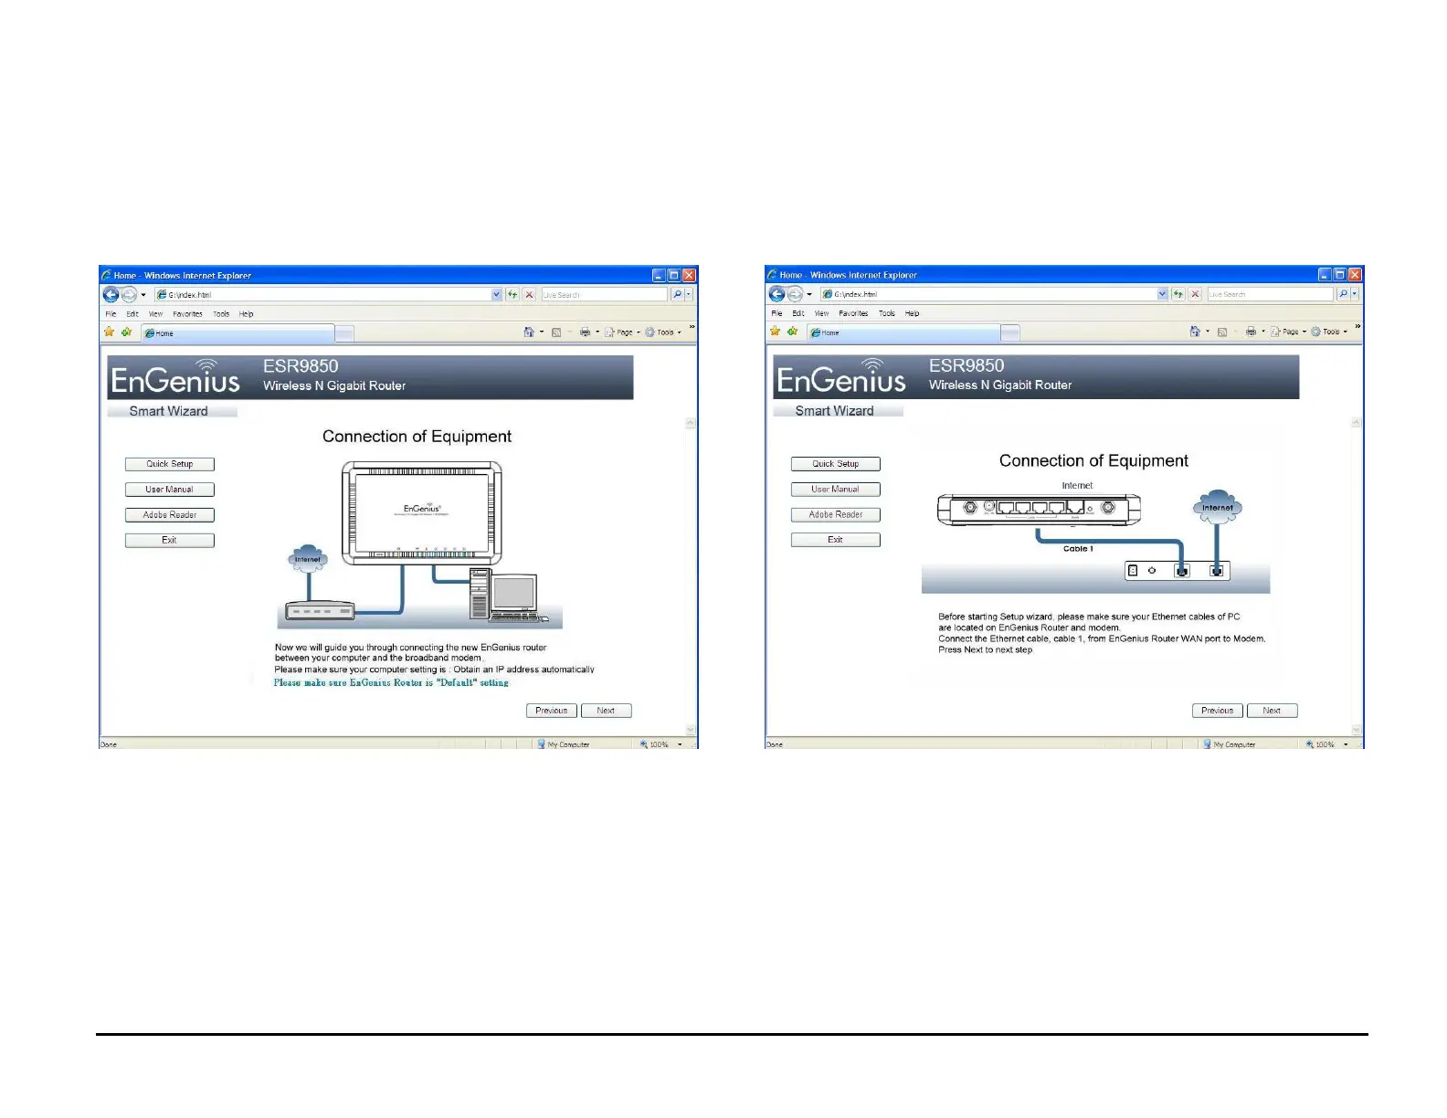Open zoom level 100% dropdown in left window
1447x1118 pixels.
click(x=680, y=744)
